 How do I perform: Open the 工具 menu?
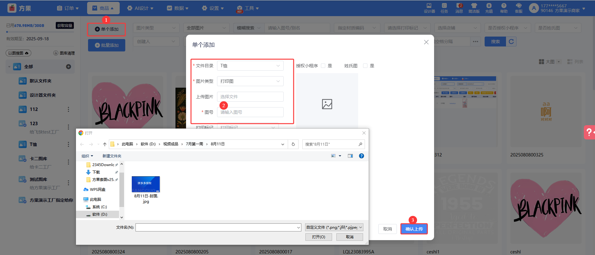(x=248, y=8)
